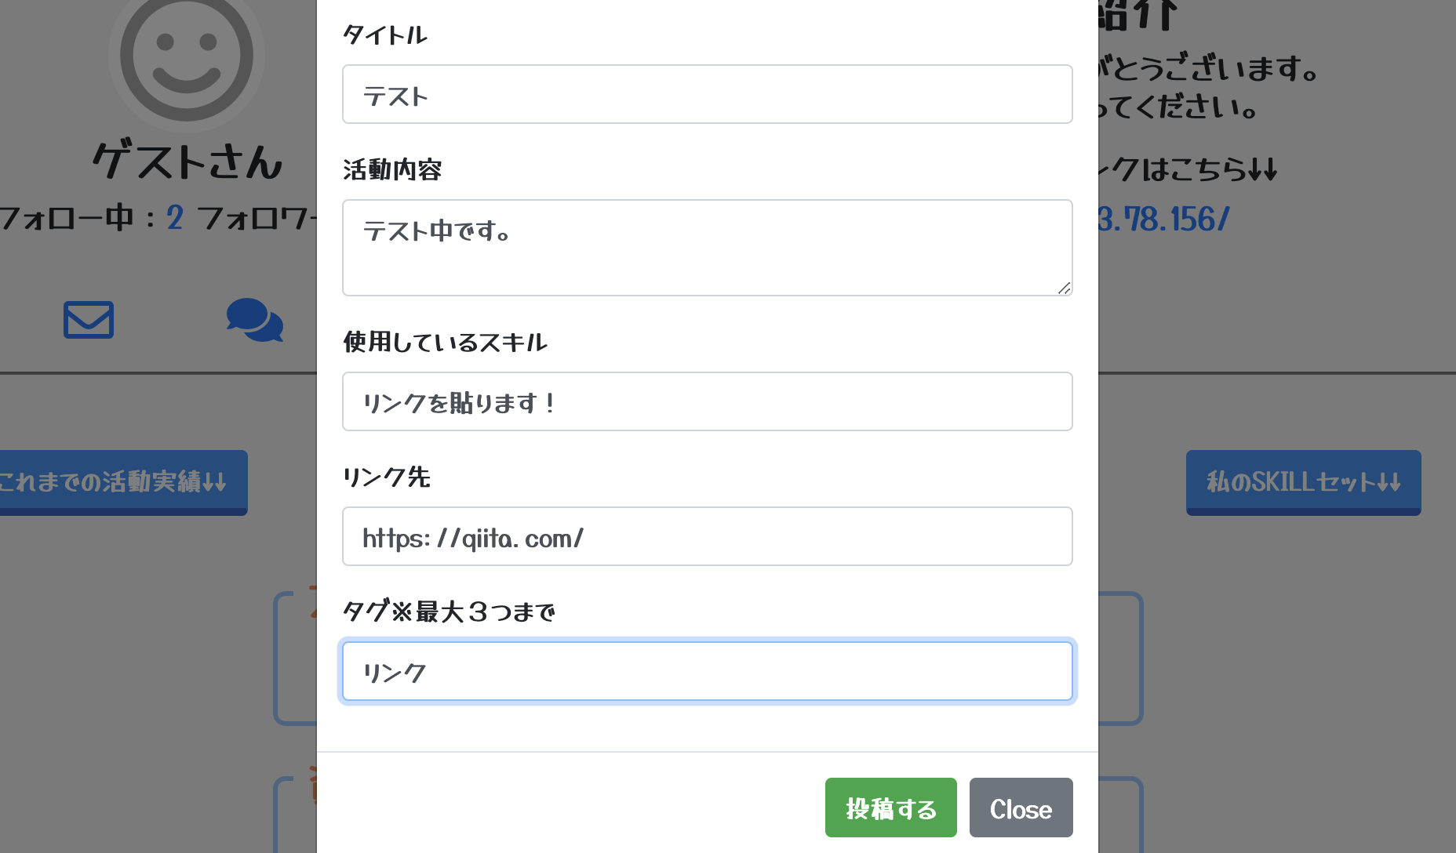This screenshot has width=1456, height=853.
Task: Click the 私のSKILLセット button
Action: pos(1302,481)
